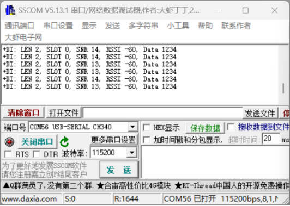Click the scrolling advertisement banner text
Screen dimensions: 290x206
(146, 185)
